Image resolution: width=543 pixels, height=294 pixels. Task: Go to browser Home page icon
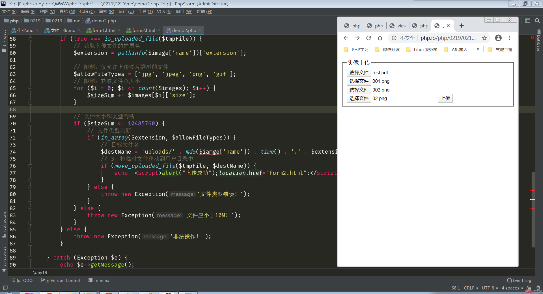[380, 38]
